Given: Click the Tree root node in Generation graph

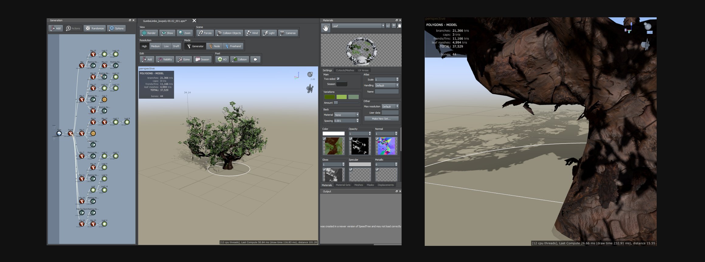Looking at the screenshot, I should pos(59,133).
